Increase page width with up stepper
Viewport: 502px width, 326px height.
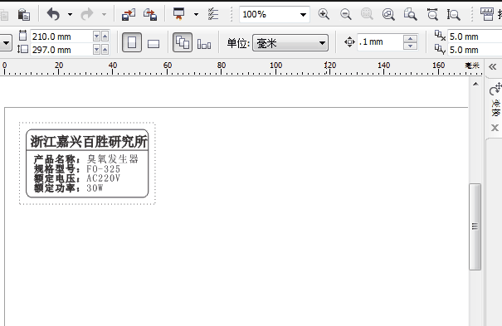pos(105,36)
